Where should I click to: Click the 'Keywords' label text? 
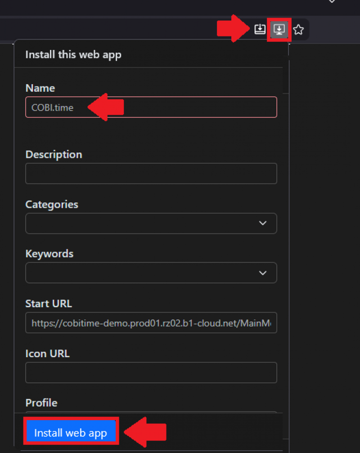pos(49,254)
